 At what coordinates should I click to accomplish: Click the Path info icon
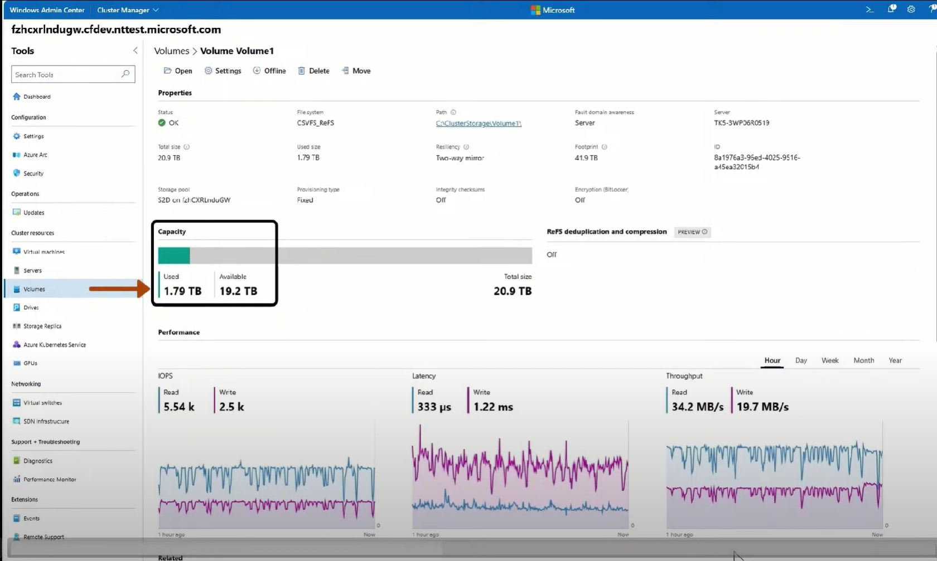coord(453,113)
